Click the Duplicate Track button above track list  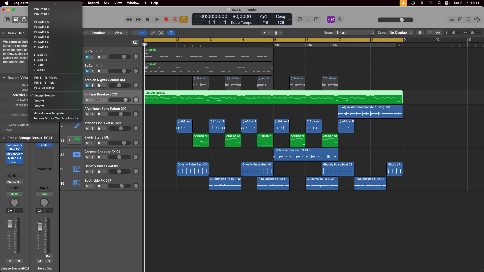135,42
